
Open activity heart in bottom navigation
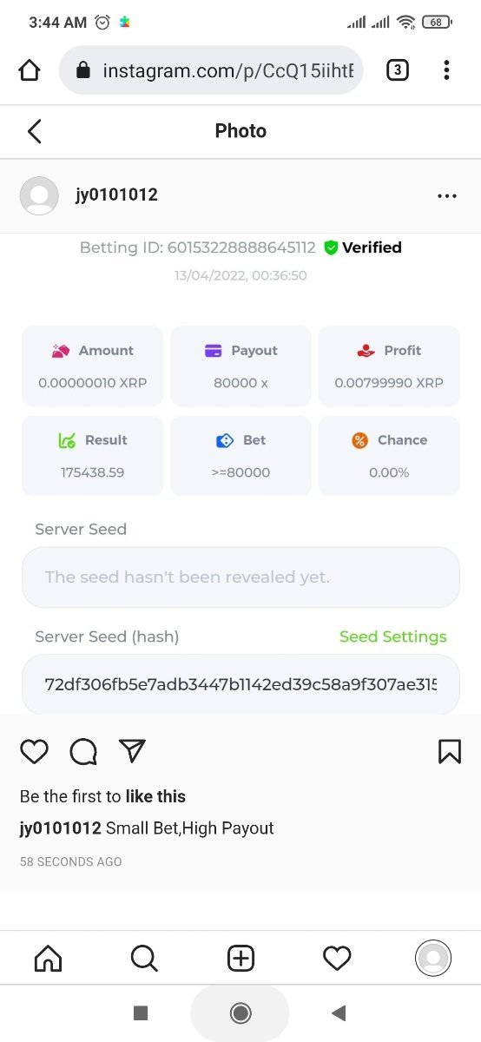coord(337,959)
